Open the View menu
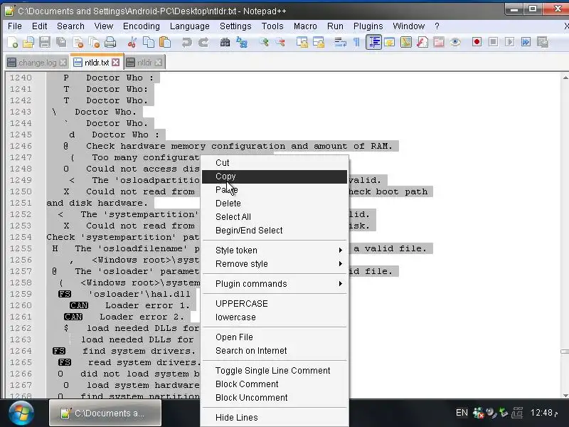The height and width of the screenshot is (427, 569). pyautogui.click(x=104, y=26)
